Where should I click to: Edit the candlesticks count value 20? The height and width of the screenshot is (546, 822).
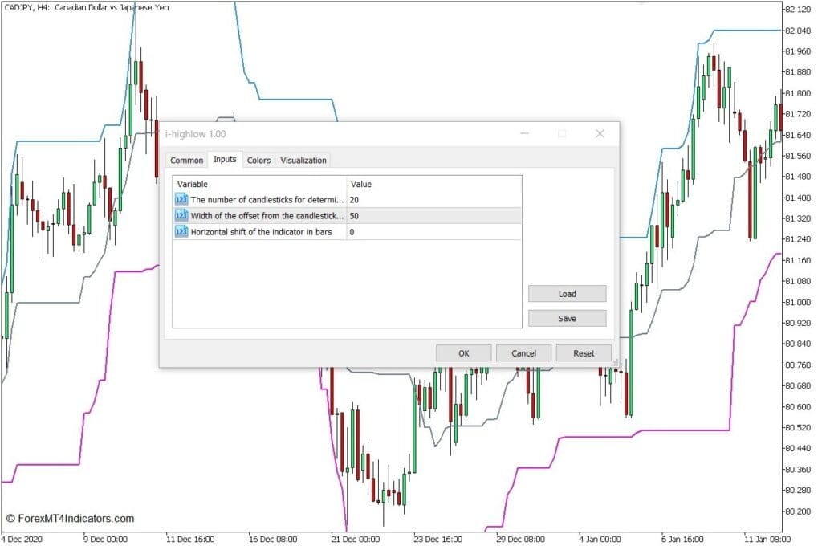433,199
